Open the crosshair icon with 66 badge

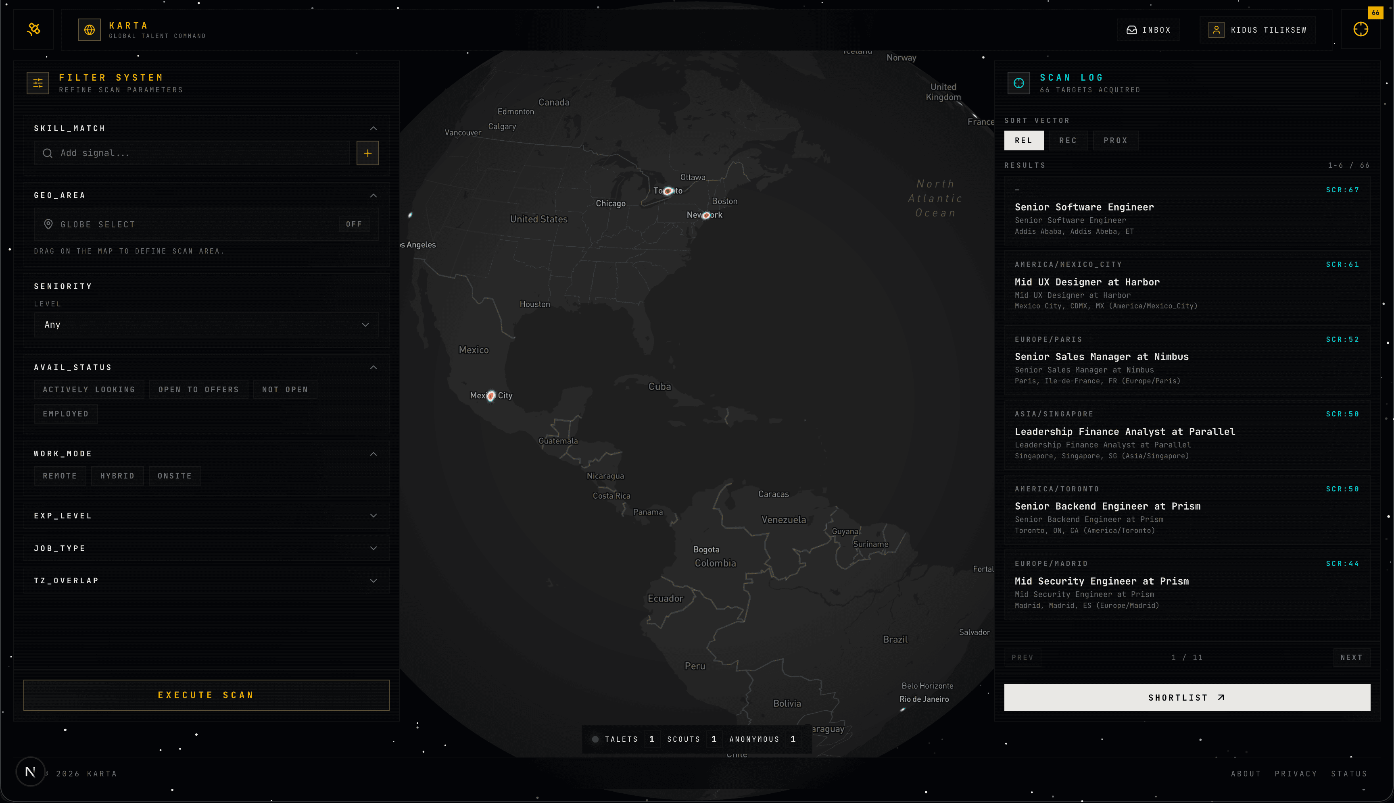[x=1361, y=29]
